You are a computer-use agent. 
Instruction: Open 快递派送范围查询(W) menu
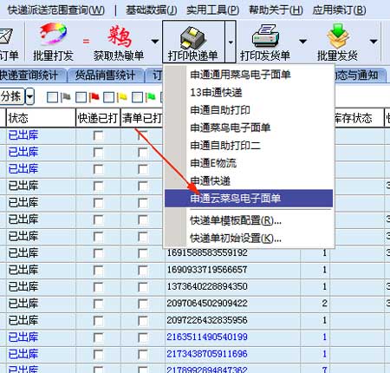coord(55,10)
